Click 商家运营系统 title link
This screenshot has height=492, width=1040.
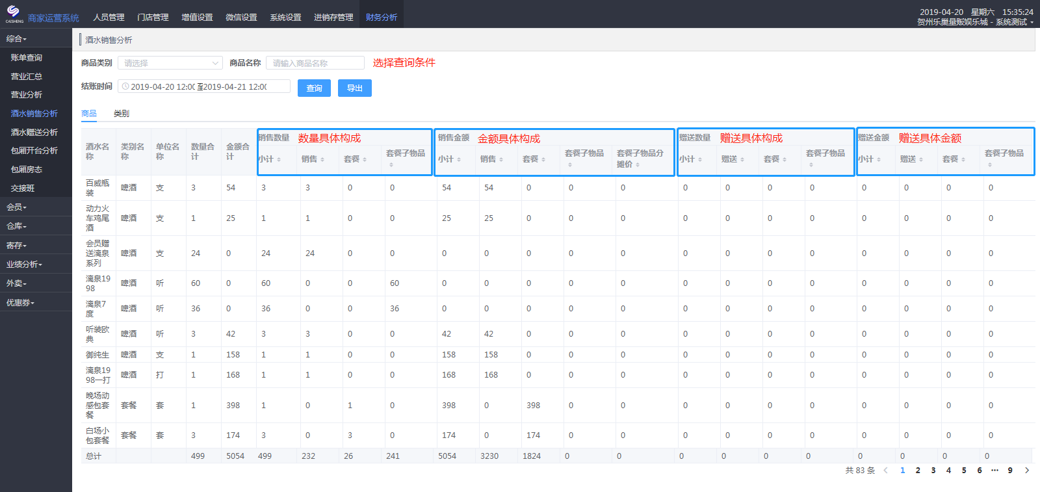coord(53,18)
